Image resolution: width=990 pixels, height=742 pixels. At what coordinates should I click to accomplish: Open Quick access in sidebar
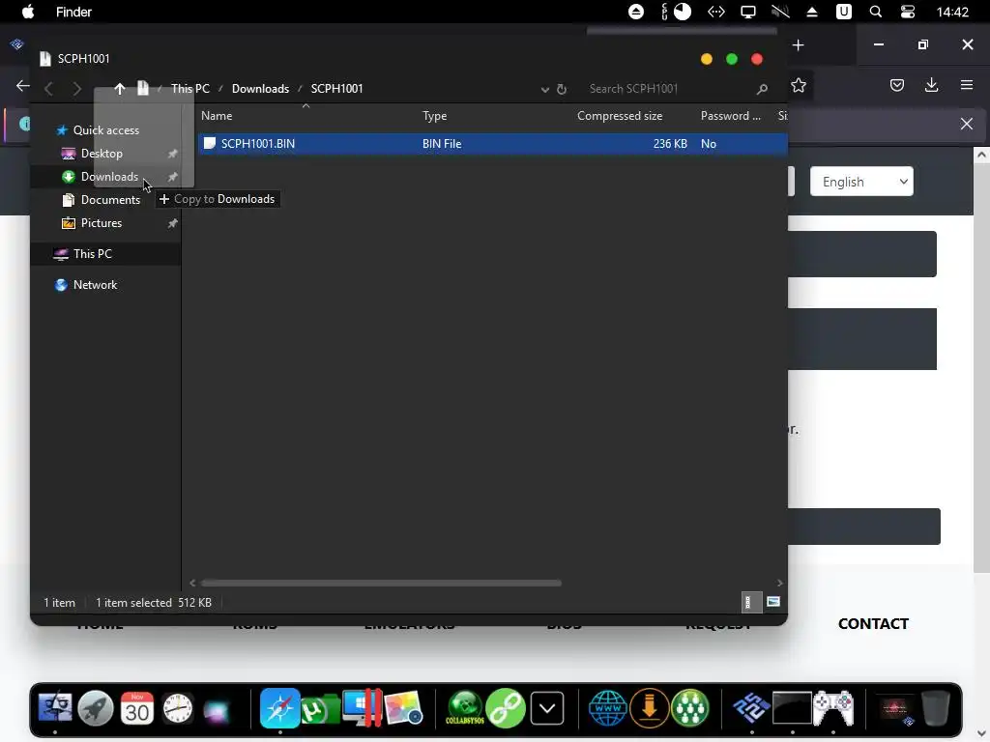(x=105, y=130)
